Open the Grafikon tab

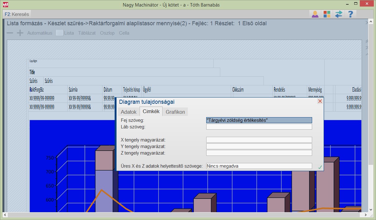175,112
